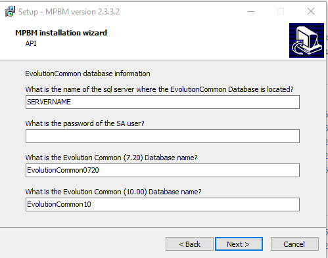328x258 pixels.
Task: Focus the SQL server name field containing SERVERNAME
Action: (162, 102)
